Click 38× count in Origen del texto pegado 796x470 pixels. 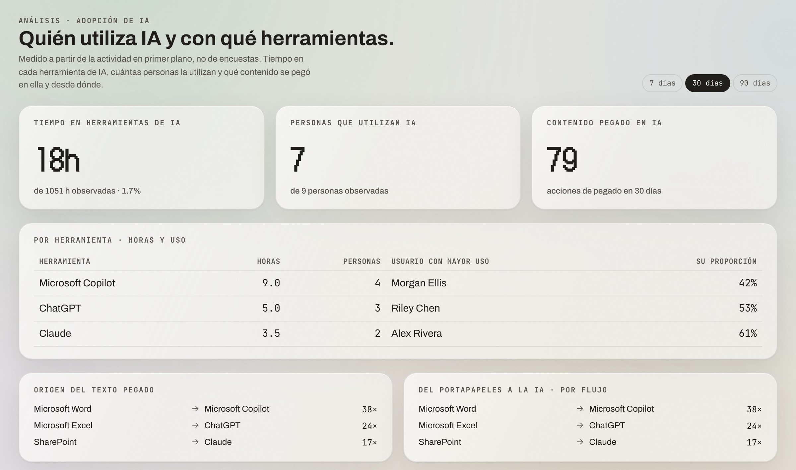[x=369, y=409]
